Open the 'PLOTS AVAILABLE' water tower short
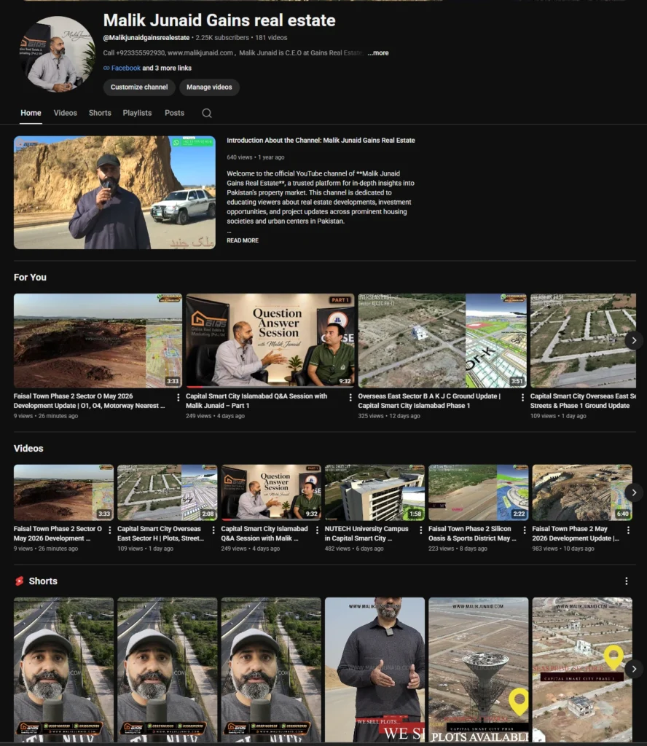Viewport: 647px width, 746px height. pos(479,670)
